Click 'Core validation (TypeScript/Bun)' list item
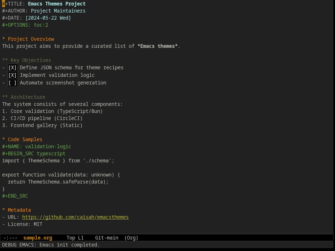The height and width of the screenshot is (251, 335). [x=52, y=111]
